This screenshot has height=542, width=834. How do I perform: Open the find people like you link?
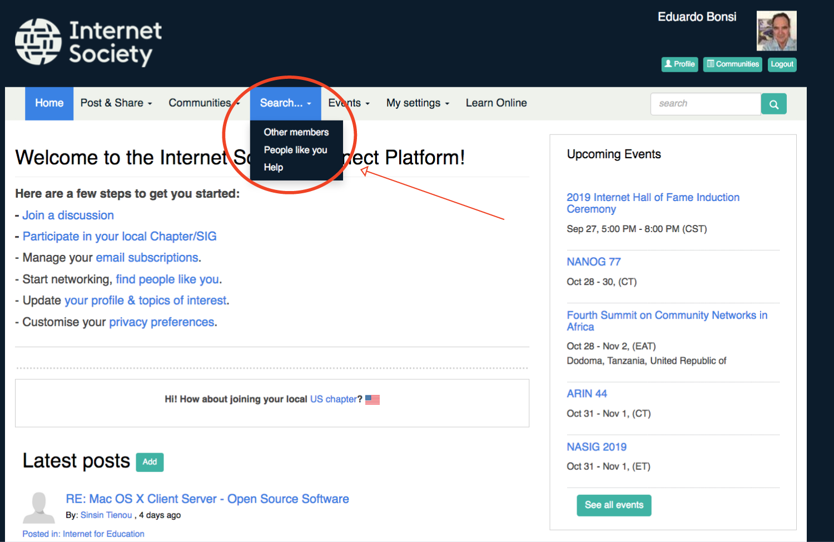click(167, 279)
